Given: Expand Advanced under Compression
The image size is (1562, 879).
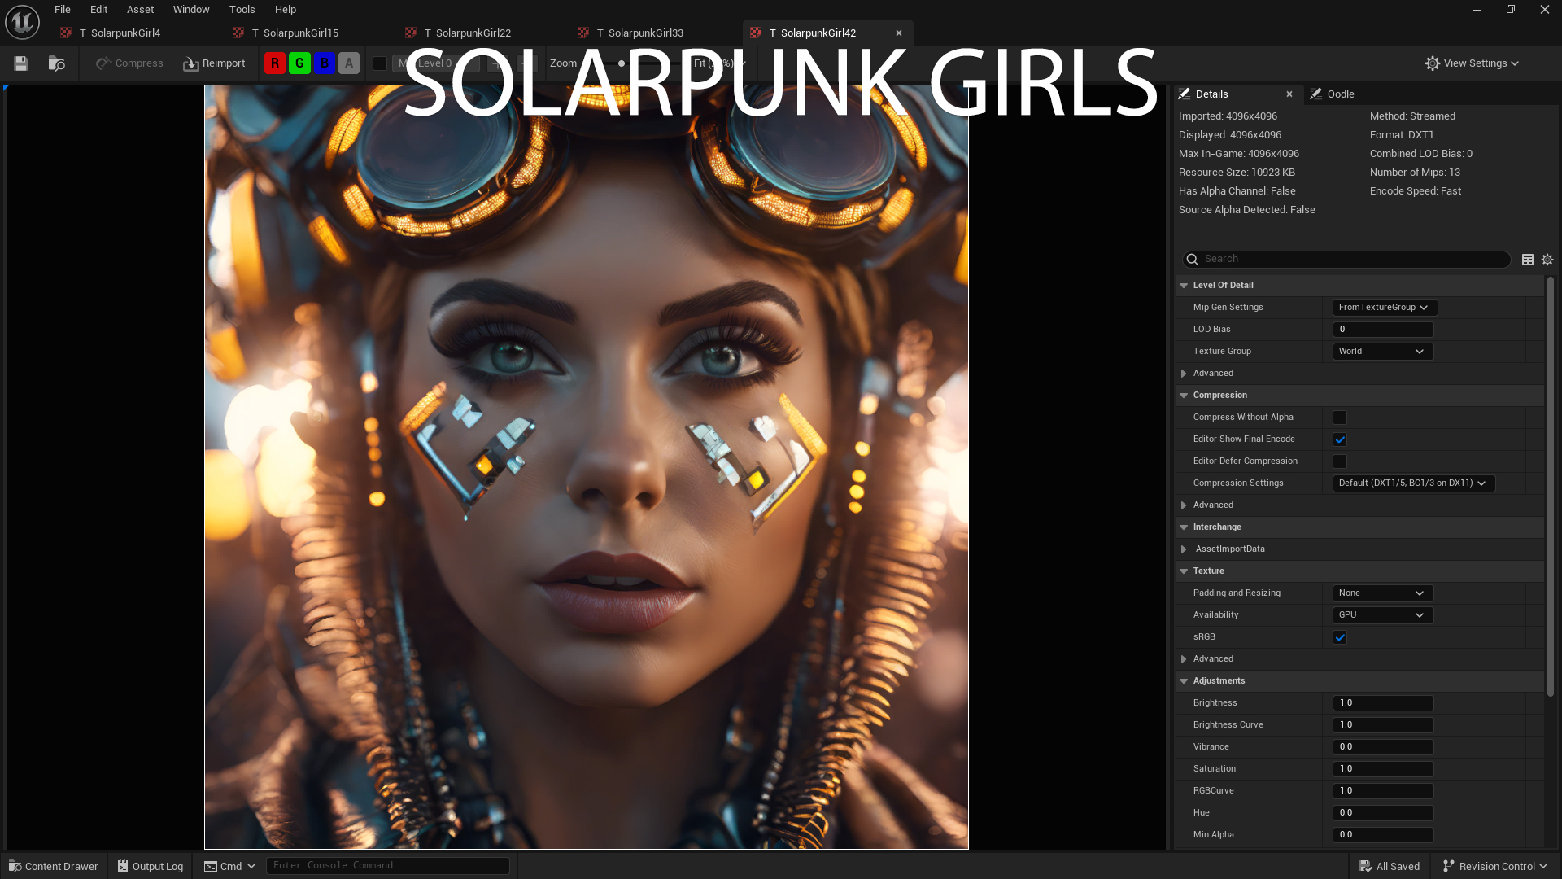Looking at the screenshot, I should click(1184, 505).
